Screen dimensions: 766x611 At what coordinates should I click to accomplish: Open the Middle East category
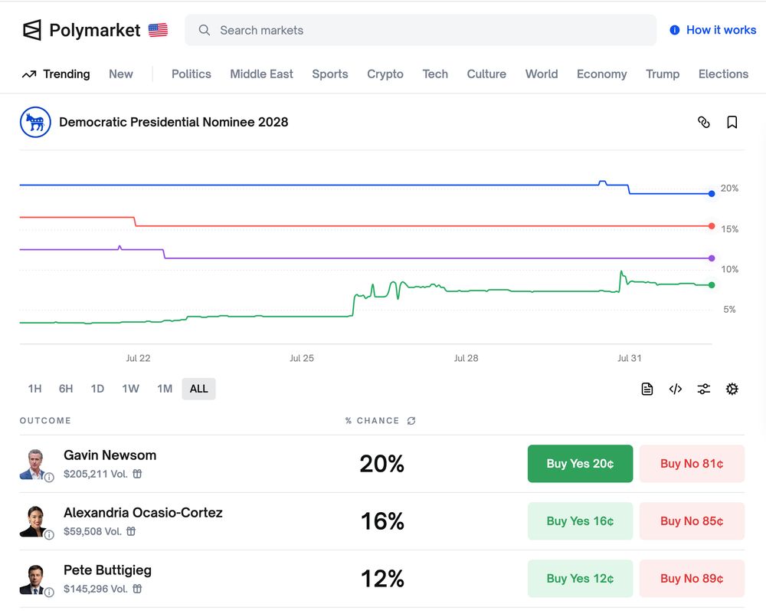click(x=261, y=74)
